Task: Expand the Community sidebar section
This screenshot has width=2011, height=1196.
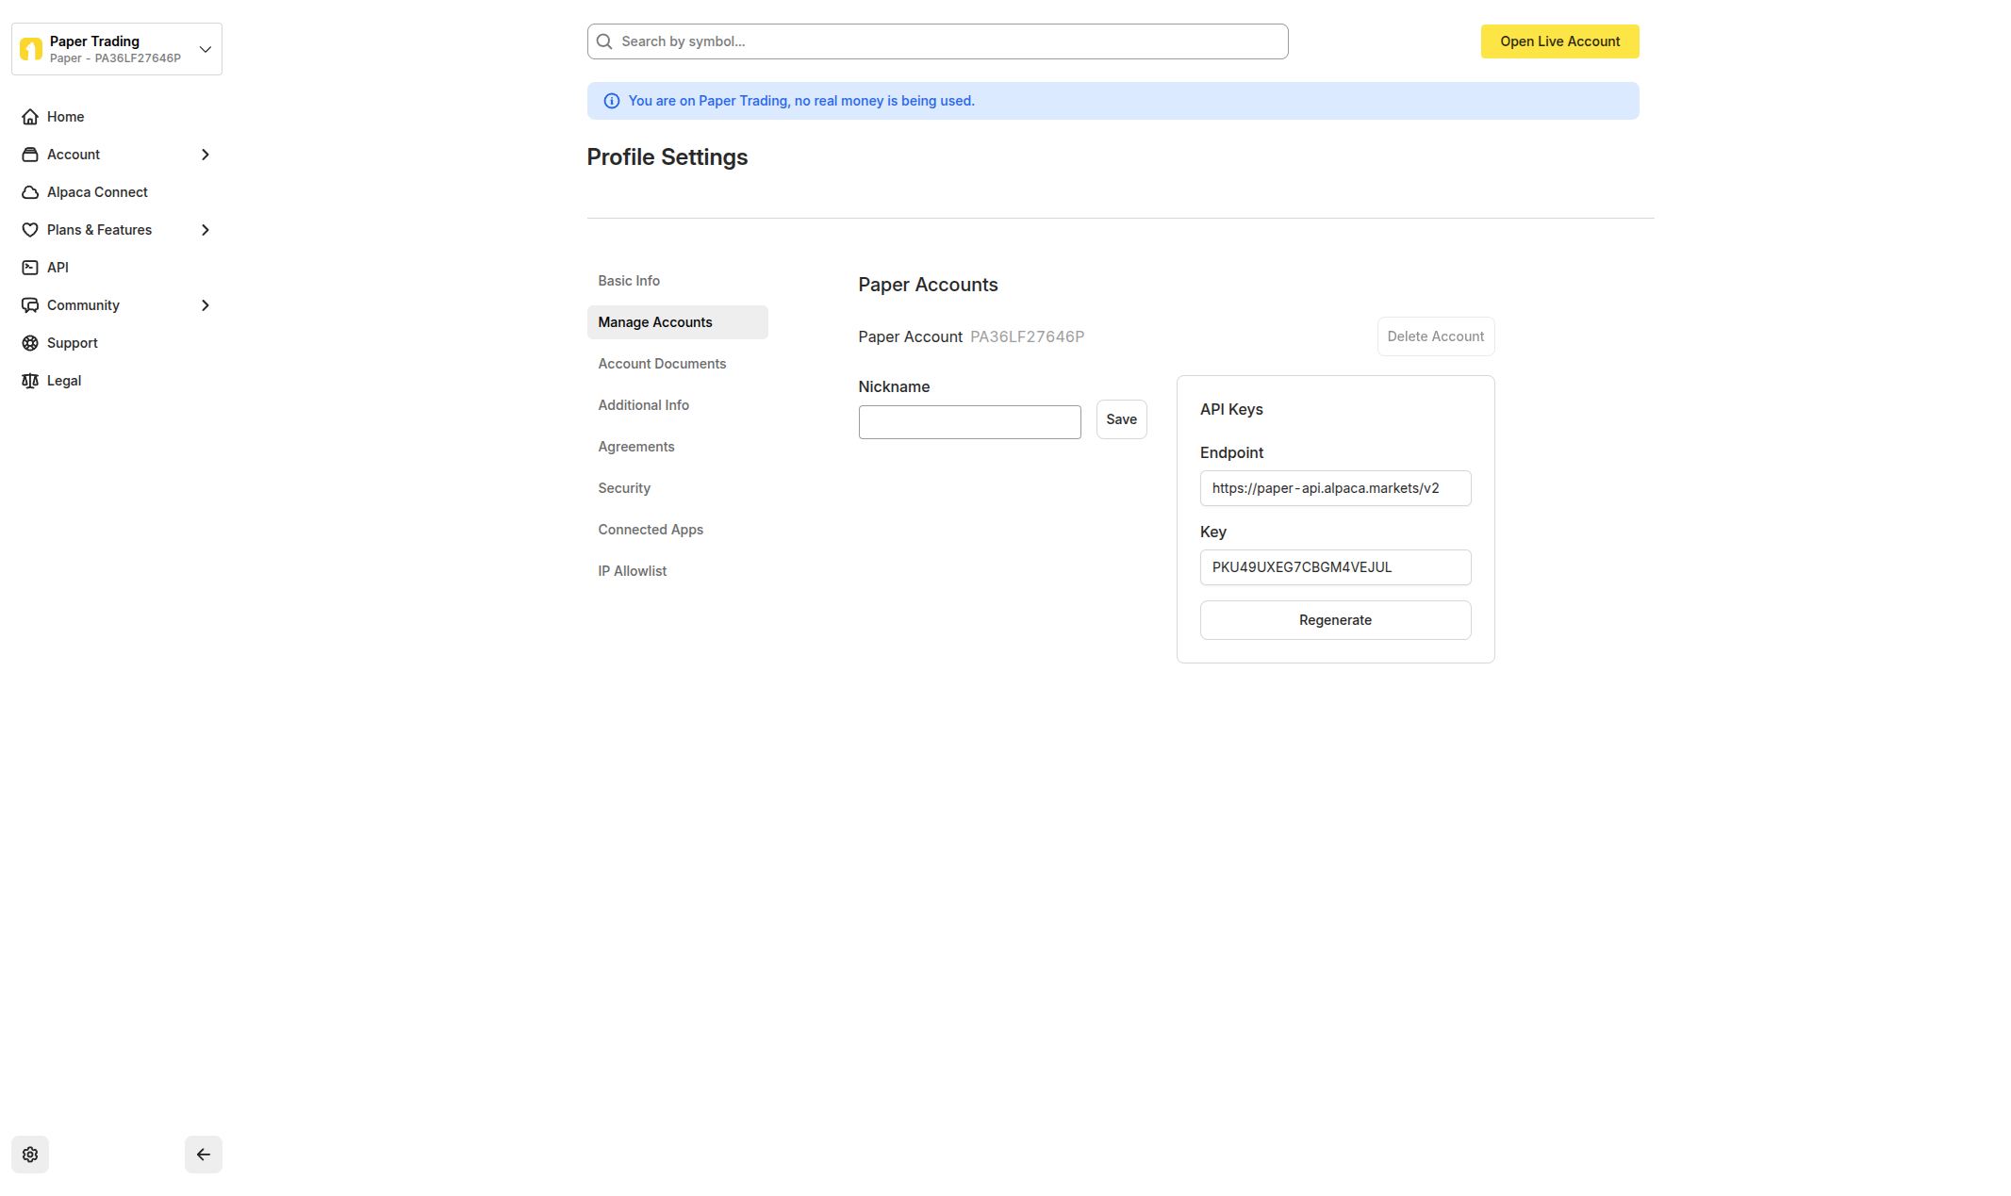Action: click(x=205, y=304)
